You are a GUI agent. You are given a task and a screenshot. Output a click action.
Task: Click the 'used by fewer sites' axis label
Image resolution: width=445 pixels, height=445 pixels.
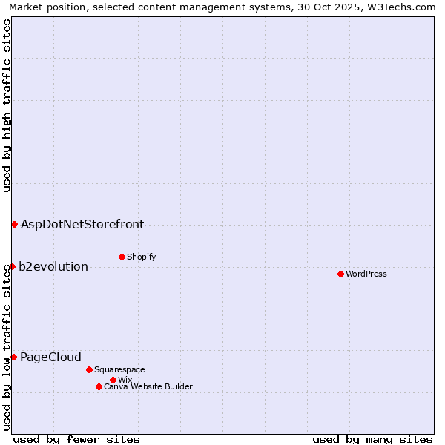76,439
